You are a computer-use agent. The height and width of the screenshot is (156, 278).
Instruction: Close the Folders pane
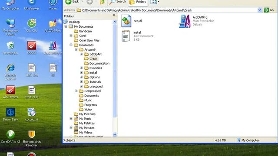click(x=114, y=16)
